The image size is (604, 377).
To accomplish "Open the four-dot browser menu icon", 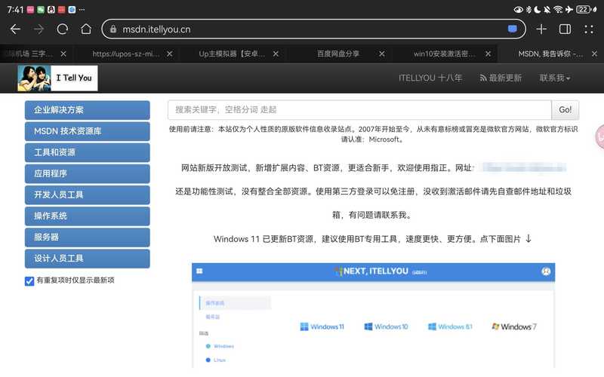I will [x=589, y=29].
